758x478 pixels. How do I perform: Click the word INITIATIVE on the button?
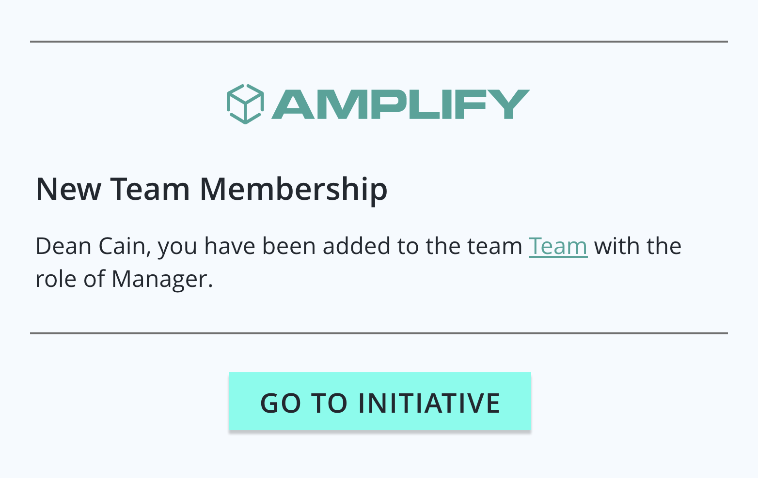coord(429,403)
